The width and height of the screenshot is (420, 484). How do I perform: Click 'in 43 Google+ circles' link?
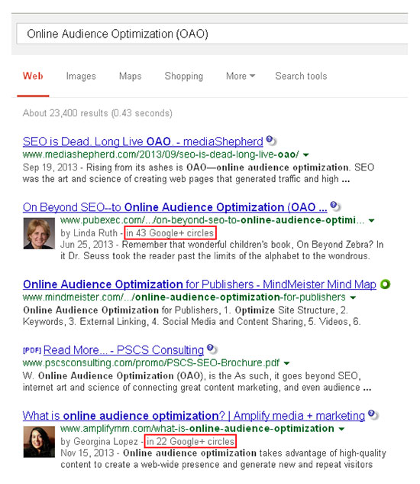pos(170,233)
